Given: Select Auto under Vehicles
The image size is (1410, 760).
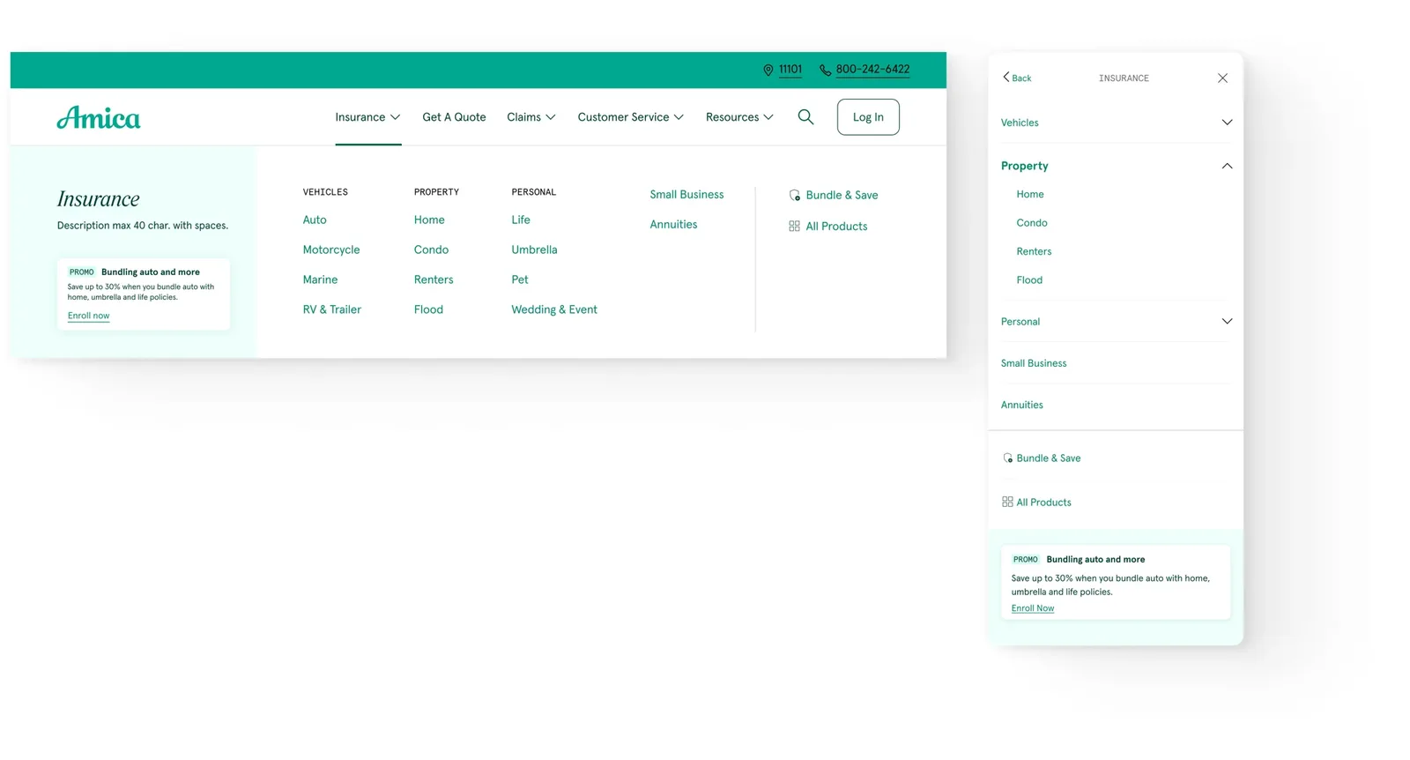Looking at the screenshot, I should click(315, 220).
